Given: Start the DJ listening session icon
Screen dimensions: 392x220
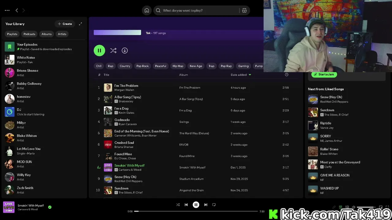Looking at the screenshot, I should (9, 112).
